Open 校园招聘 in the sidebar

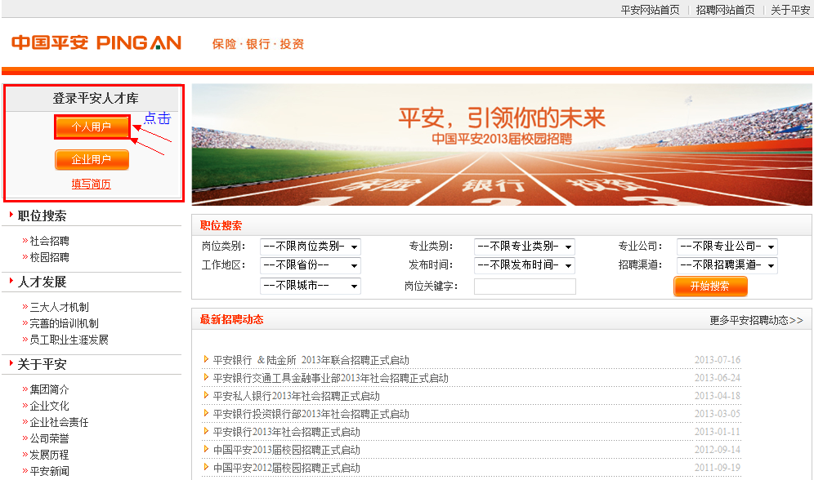(50, 257)
